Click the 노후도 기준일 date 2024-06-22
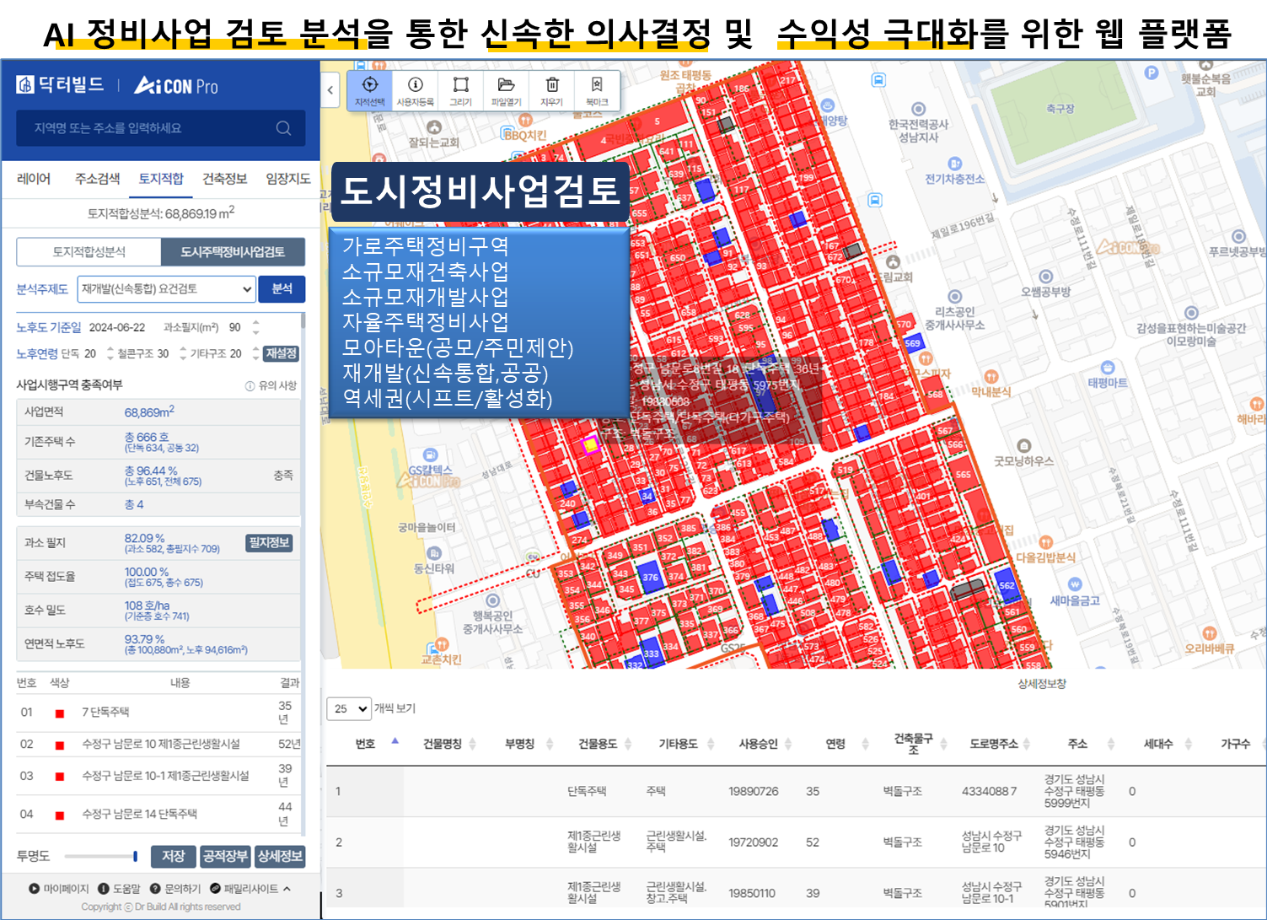This screenshot has height=920, width=1267. (117, 327)
